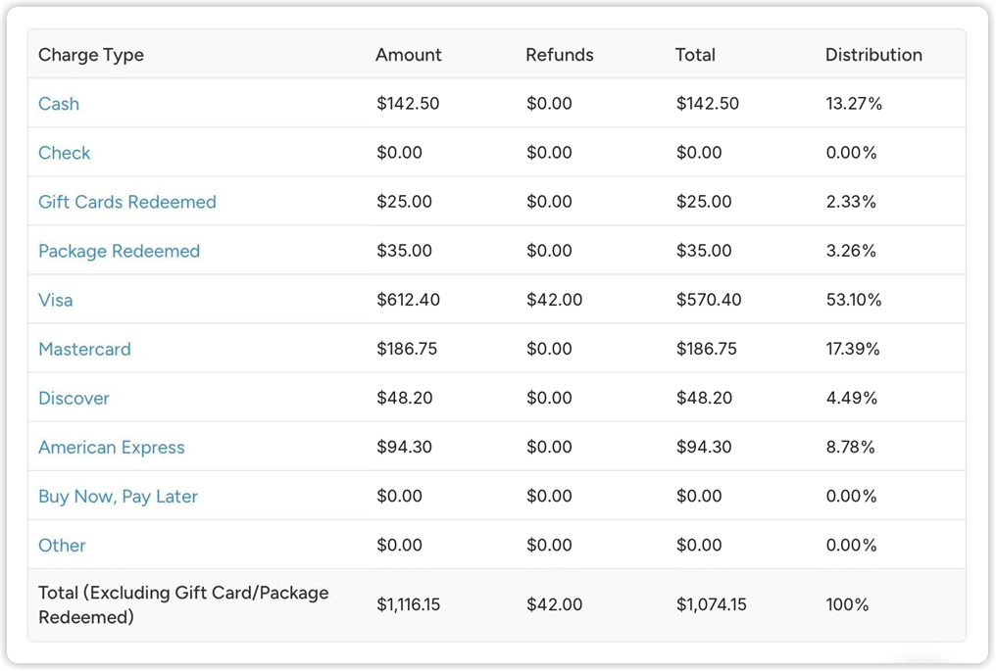The height and width of the screenshot is (671, 996).
Task: Select American Express distribution 8.78%
Action: pos(850,447)
